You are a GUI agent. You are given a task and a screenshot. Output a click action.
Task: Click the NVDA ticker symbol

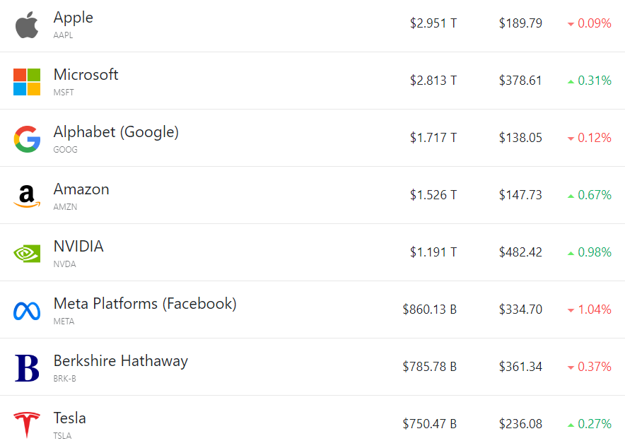[64, 264]
